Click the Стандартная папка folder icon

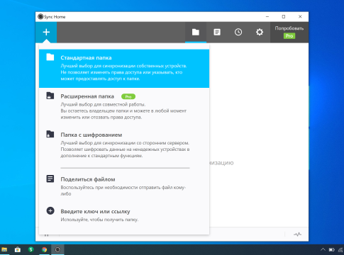pyautogui.click(x=50, y=57)
